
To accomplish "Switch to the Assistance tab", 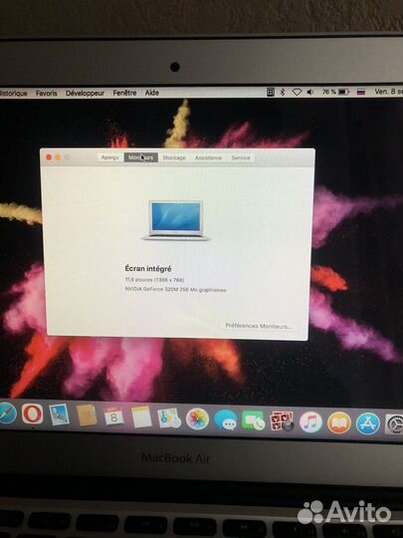I will tap(208, 157).
